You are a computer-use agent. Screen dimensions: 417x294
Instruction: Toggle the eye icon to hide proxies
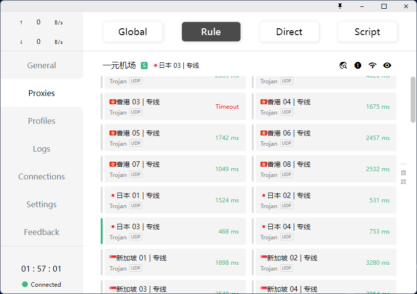[x=387, y=65]
